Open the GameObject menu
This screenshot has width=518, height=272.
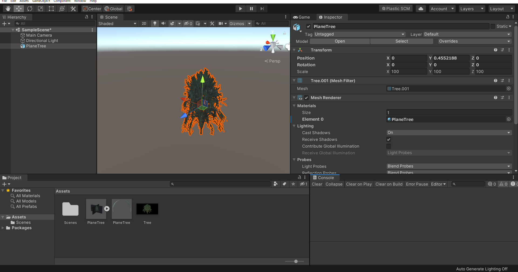(41, 1)
